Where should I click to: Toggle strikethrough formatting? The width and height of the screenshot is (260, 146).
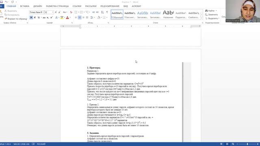(x=44, y=17)
